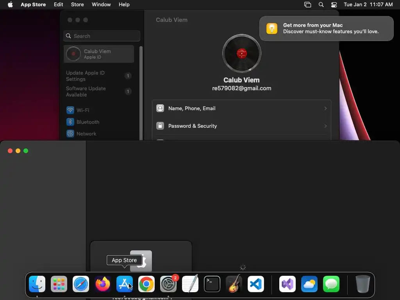Open System Settings Dock icon with badge
The width and height of the screenshot is (400, 300).
(168, 284)
